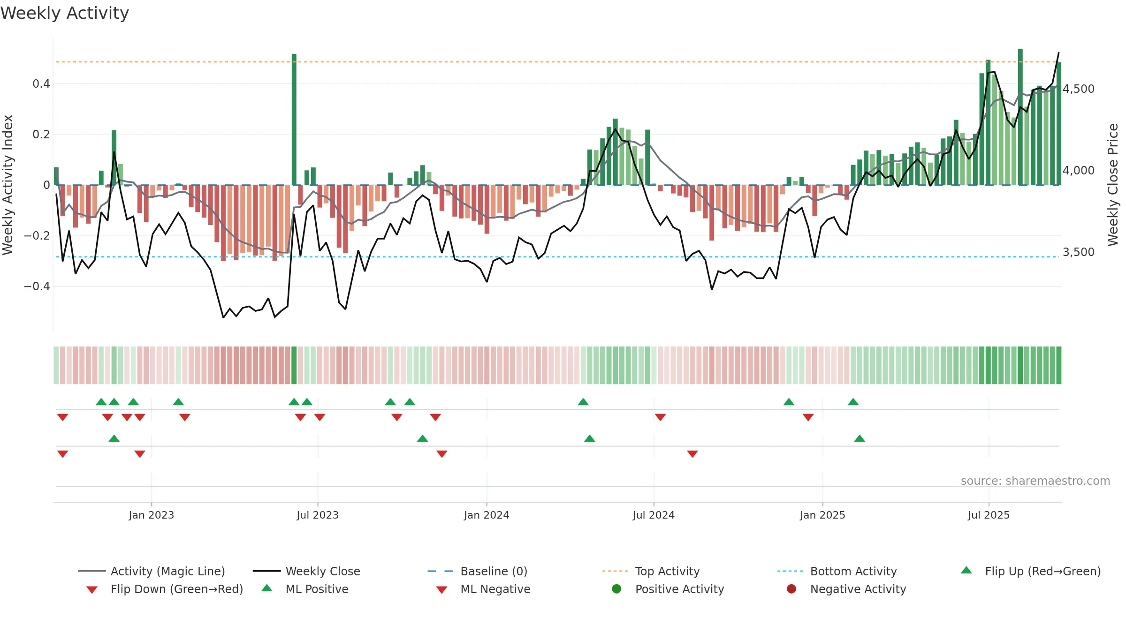Click the Jan 2023 x-axis label
The image size is (1126, 633).
tap(152, 515)
